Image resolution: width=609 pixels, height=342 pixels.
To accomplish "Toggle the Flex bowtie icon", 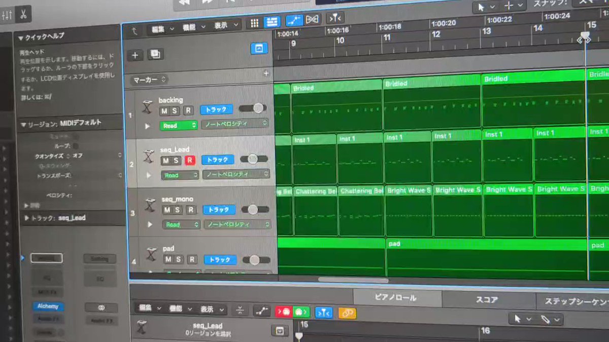I will pyautogui.click(x=313, y=19).
